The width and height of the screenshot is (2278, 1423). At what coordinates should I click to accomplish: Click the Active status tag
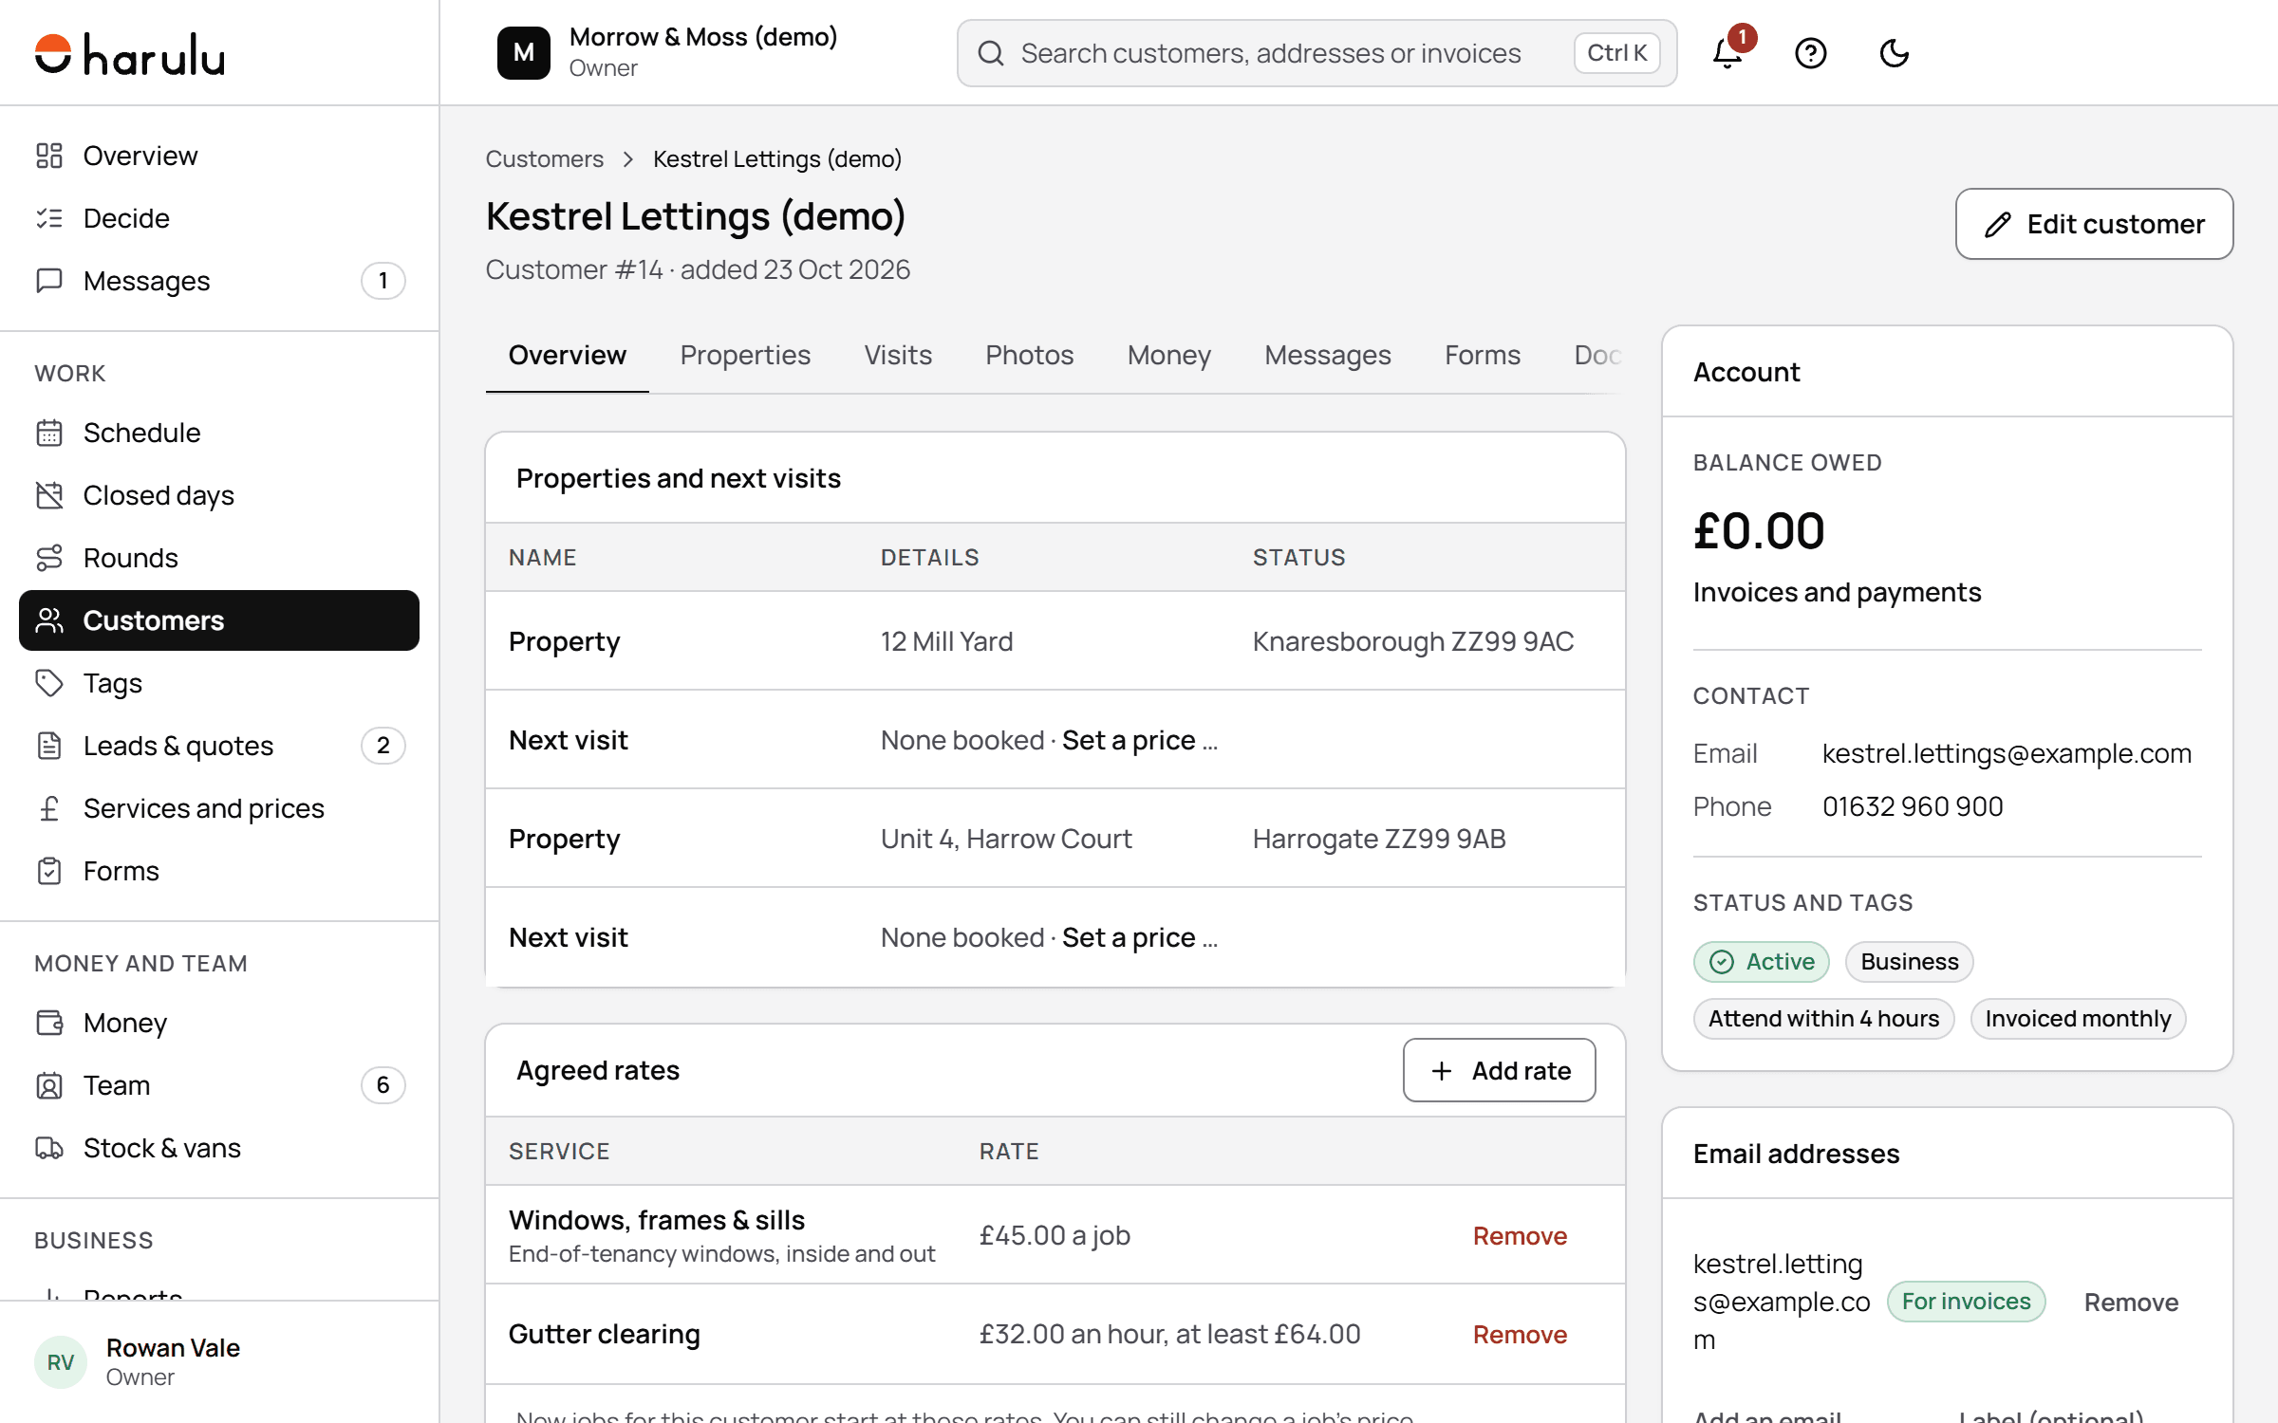[x=1761, y=962]
